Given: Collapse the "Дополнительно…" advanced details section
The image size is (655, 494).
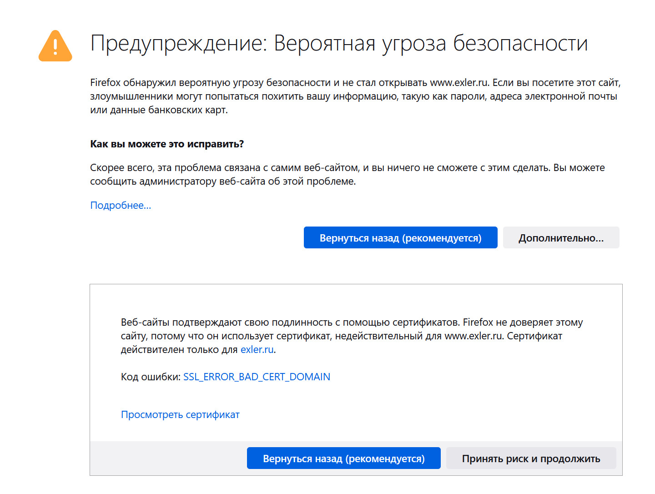Looking at the screenshot, I should (561, 238).
